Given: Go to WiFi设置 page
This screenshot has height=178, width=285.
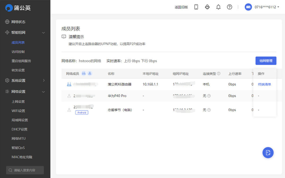Looking at the screenshot, I should coord(18,111).
